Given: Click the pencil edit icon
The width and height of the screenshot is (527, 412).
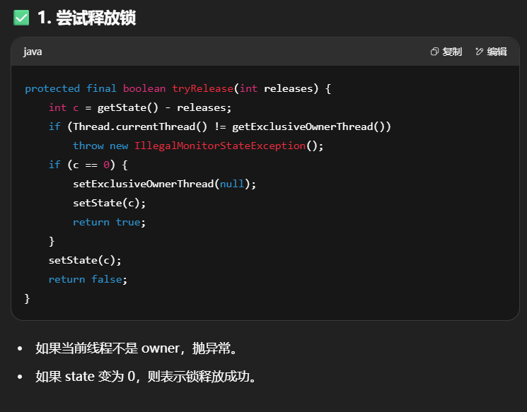Looking at the screenshot, I should pos(480,52).
